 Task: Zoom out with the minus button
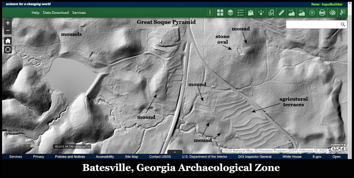point(8,31)
